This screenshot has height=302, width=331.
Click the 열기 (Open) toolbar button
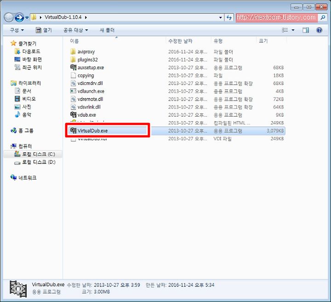pos(44,30)
